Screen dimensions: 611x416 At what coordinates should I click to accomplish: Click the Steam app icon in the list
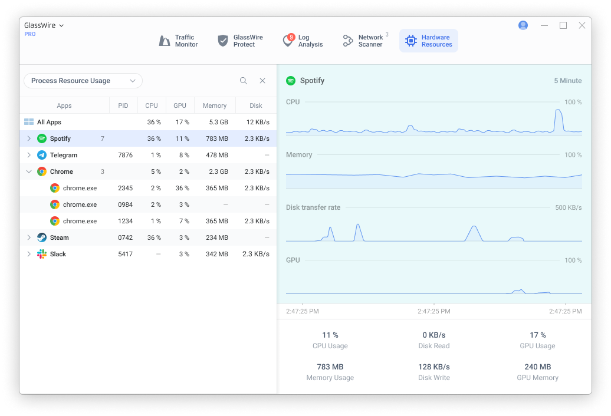(x=42, y=237)
